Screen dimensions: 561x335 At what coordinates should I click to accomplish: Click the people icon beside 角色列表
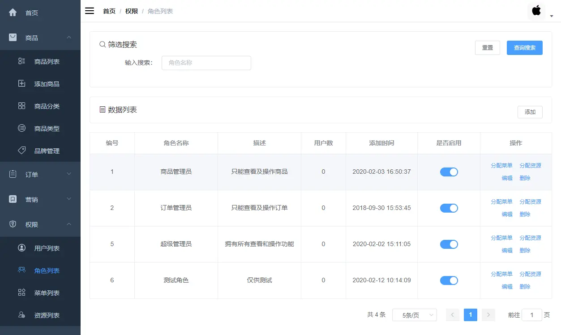[21, 270]
